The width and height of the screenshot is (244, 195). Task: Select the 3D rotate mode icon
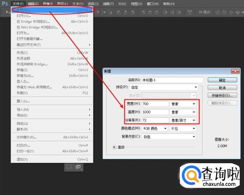218,12
